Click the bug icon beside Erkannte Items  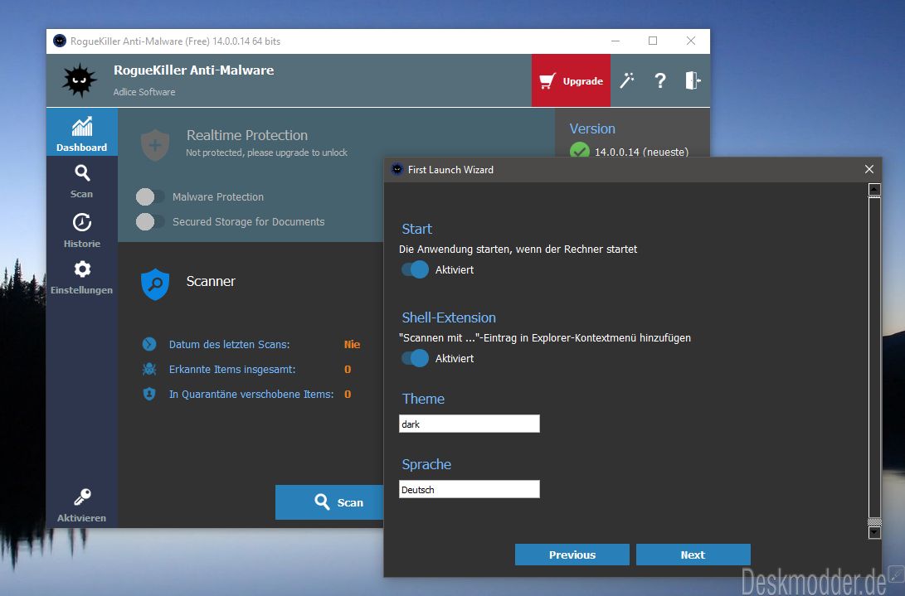(x=149, y=369)
